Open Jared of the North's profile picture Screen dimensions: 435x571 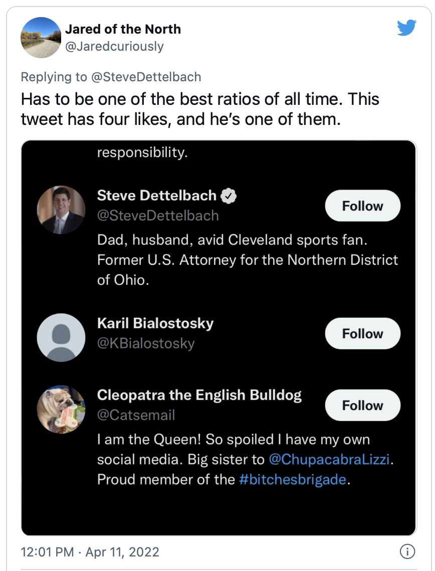tap(41, 38)
